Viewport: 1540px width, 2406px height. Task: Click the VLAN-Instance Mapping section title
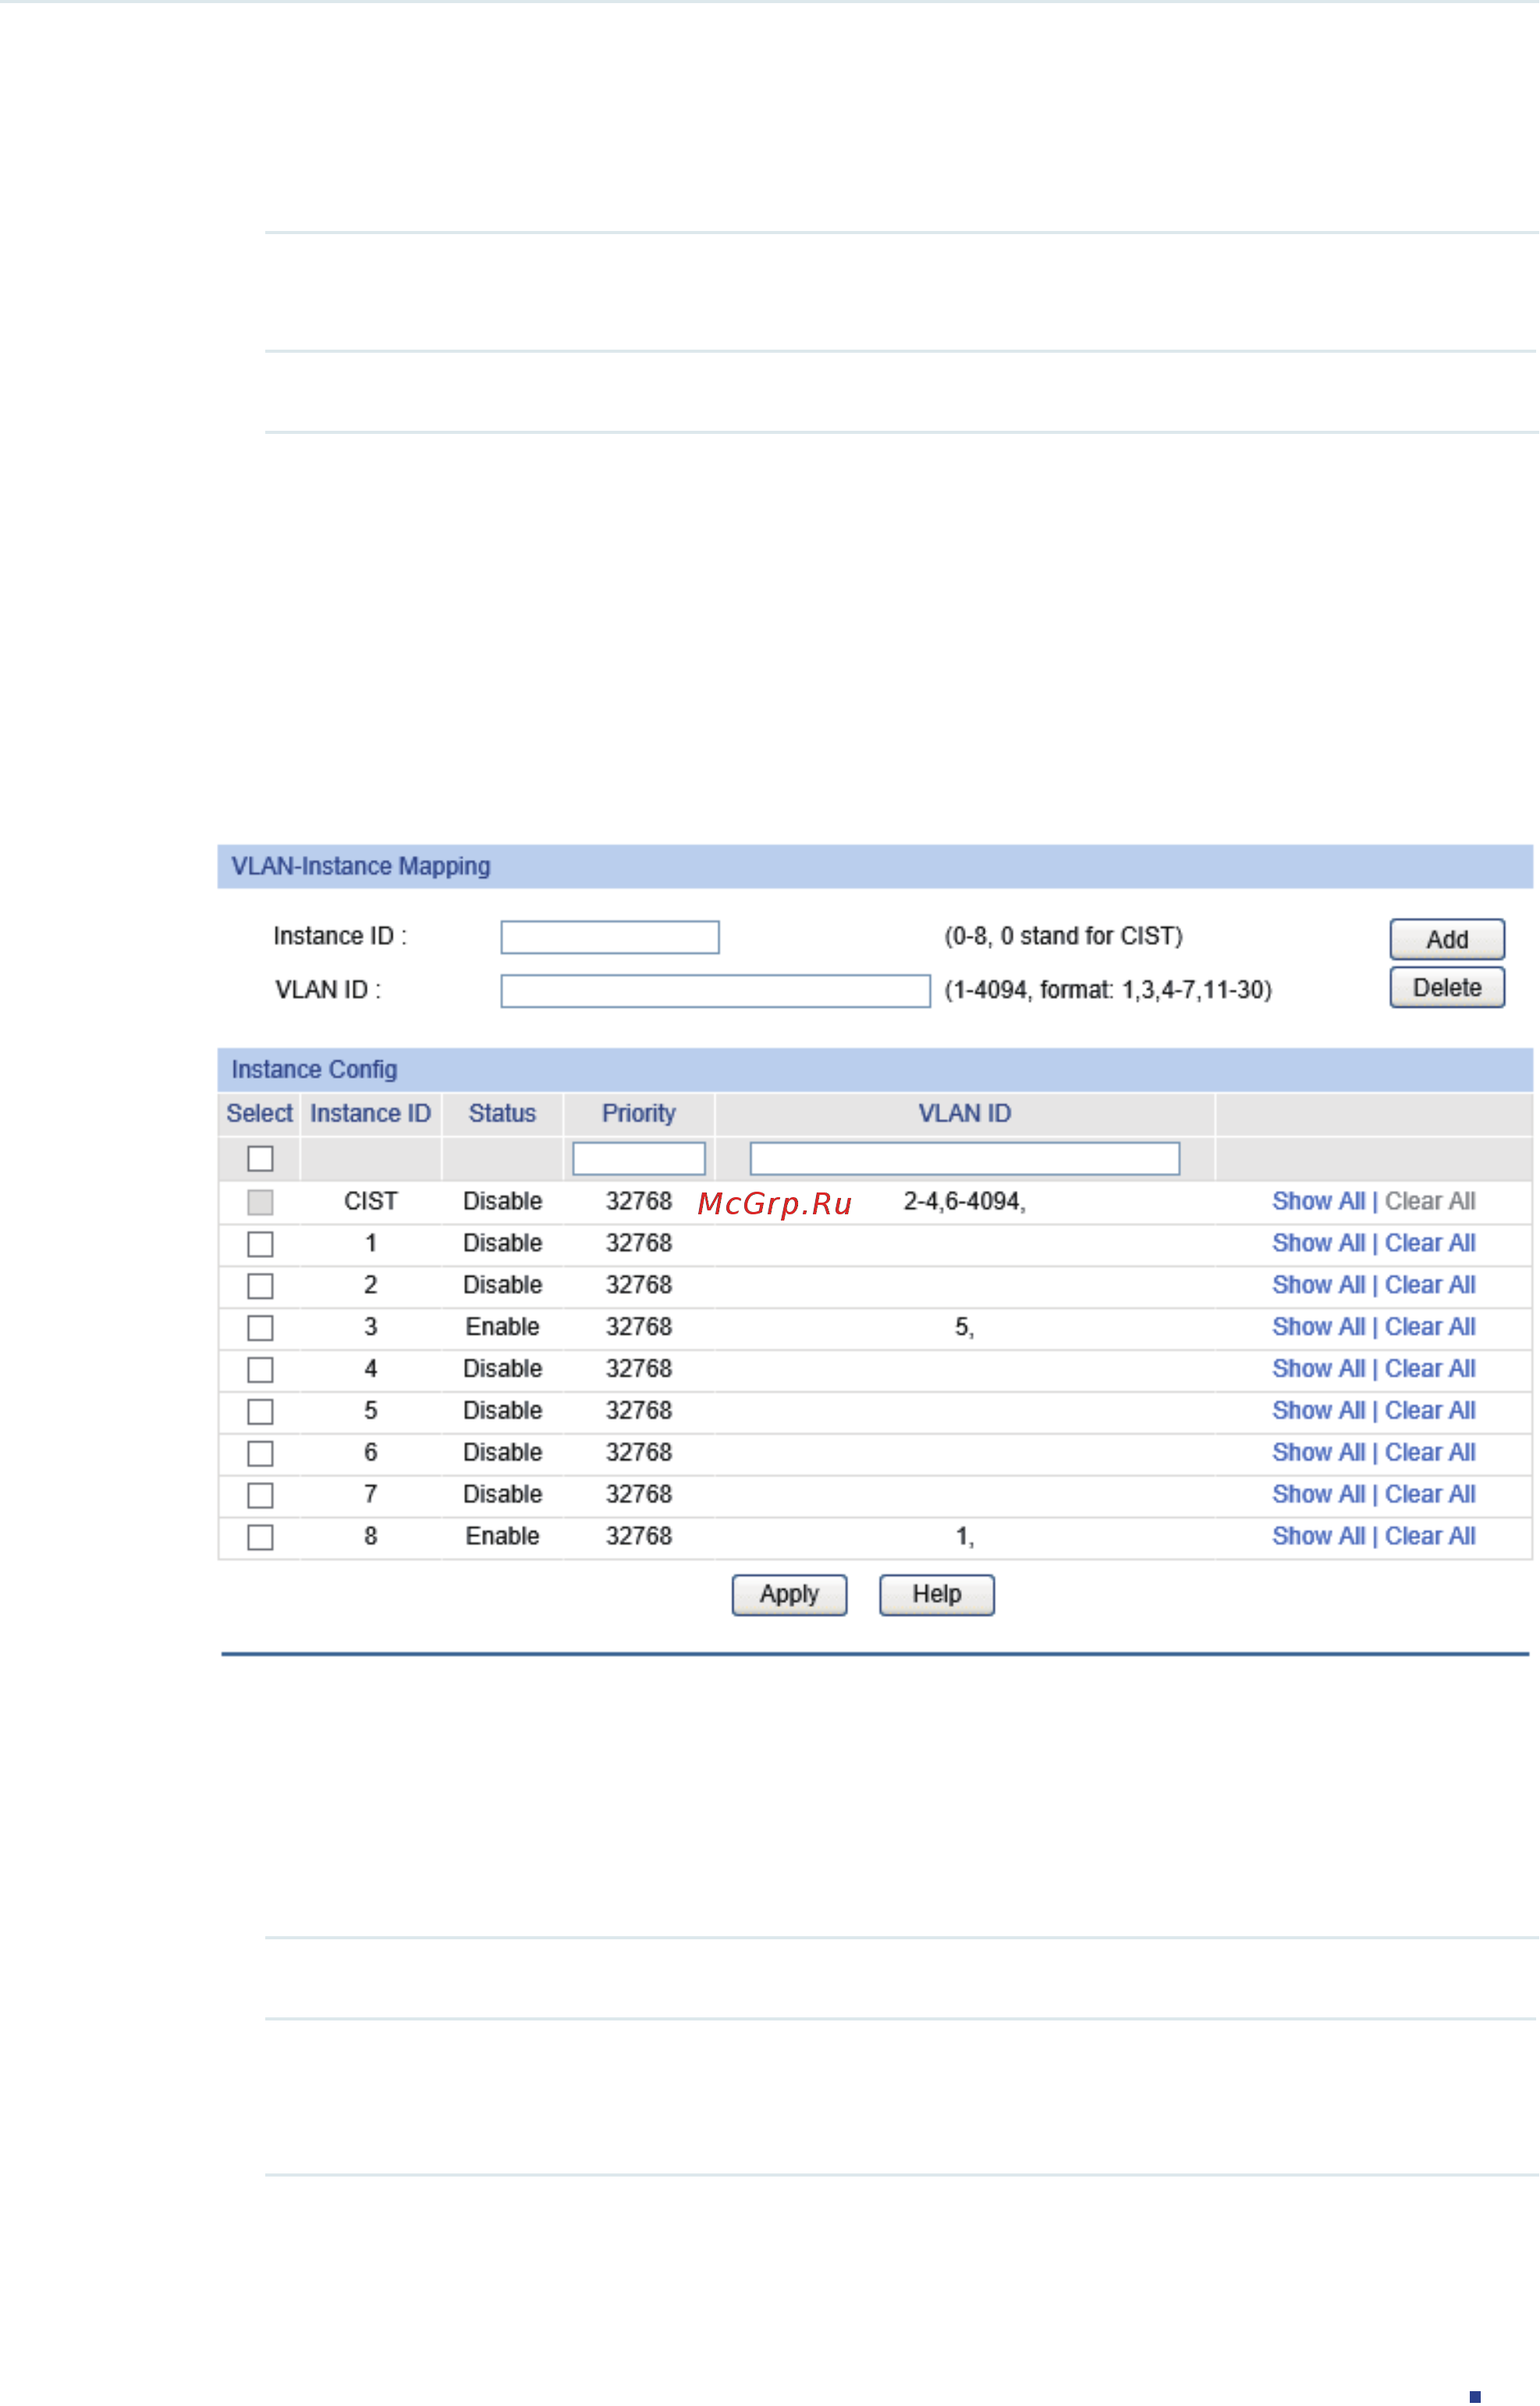pyautogui.click(x=361, y=867)
